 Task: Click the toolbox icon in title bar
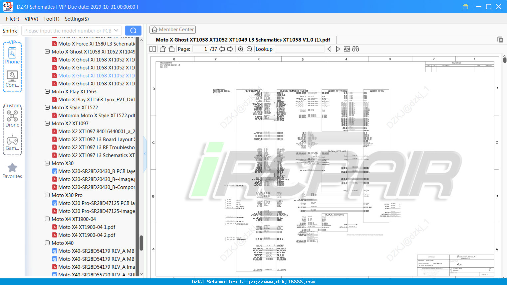pos(465,7)
